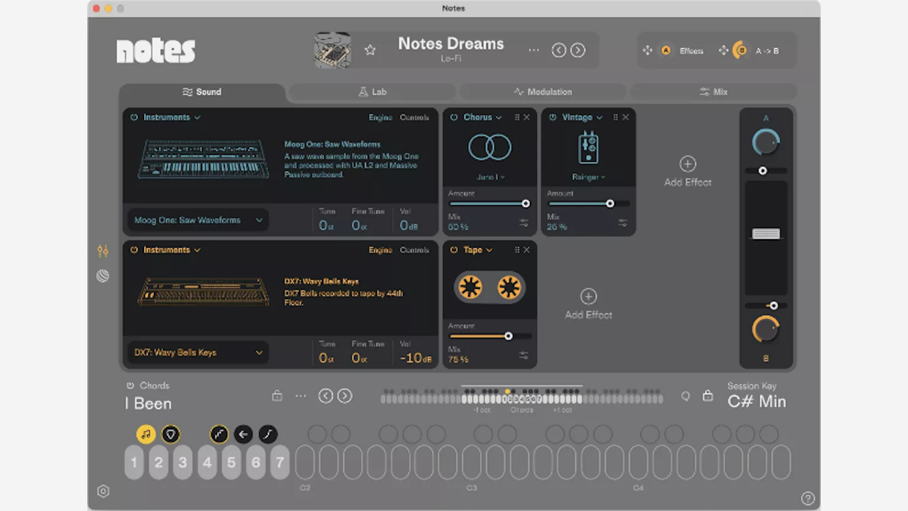This screenshot has height=511, width=908.
Task: Open the mixer sliders panel on the left sidebar
Action: coord(103,251)
